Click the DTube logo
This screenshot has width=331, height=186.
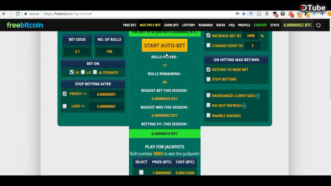pos(313,8)
